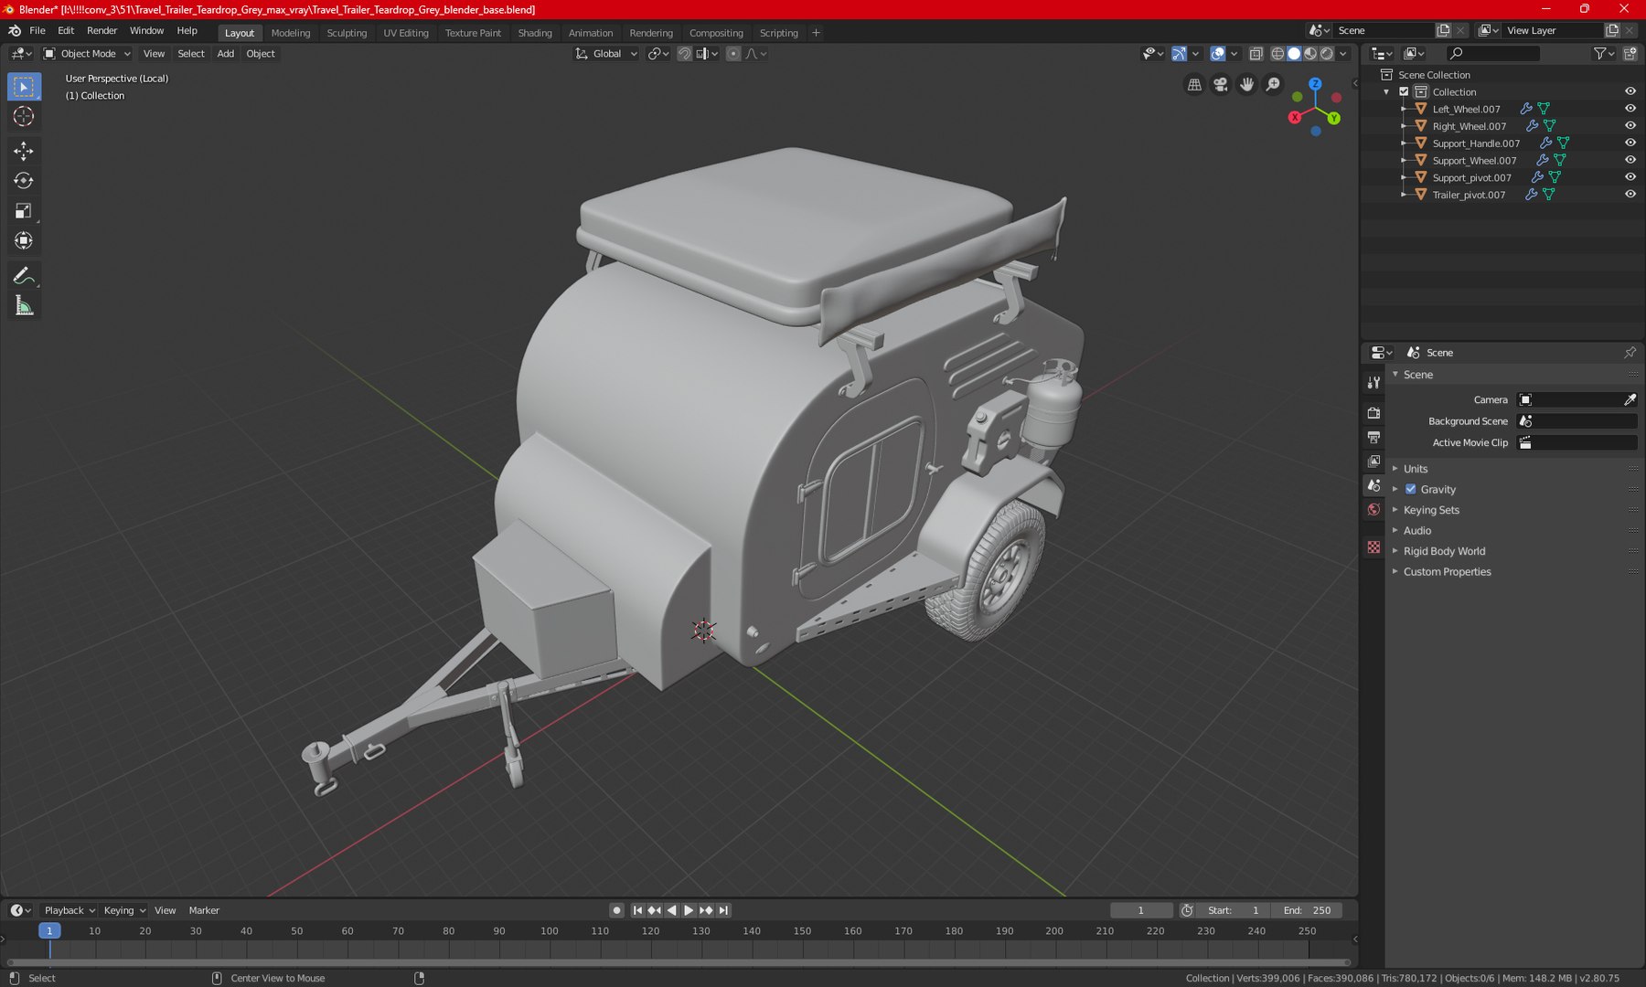Open the Global transform orientation dropdown
Image resolution: width=1646 pixels, height=987 pixels.
tap(606, 54)
